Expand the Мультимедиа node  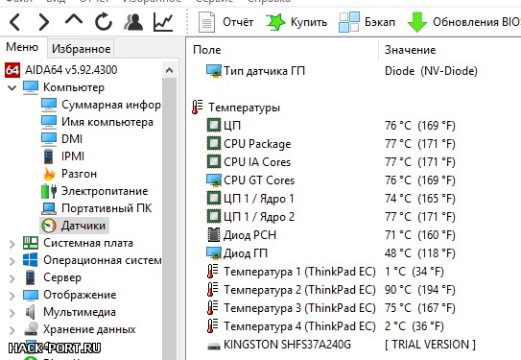pos(12,313)
